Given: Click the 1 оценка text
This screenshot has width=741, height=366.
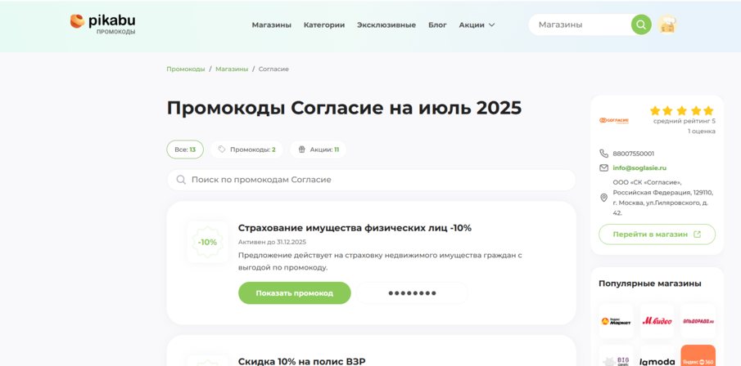Looking at the screenshot, I should 702,131.
